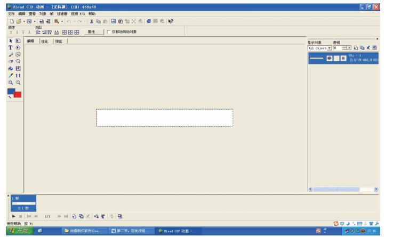Click the Internet Explorer preview icon
This screenshot has width=393, height=237.
149,21
